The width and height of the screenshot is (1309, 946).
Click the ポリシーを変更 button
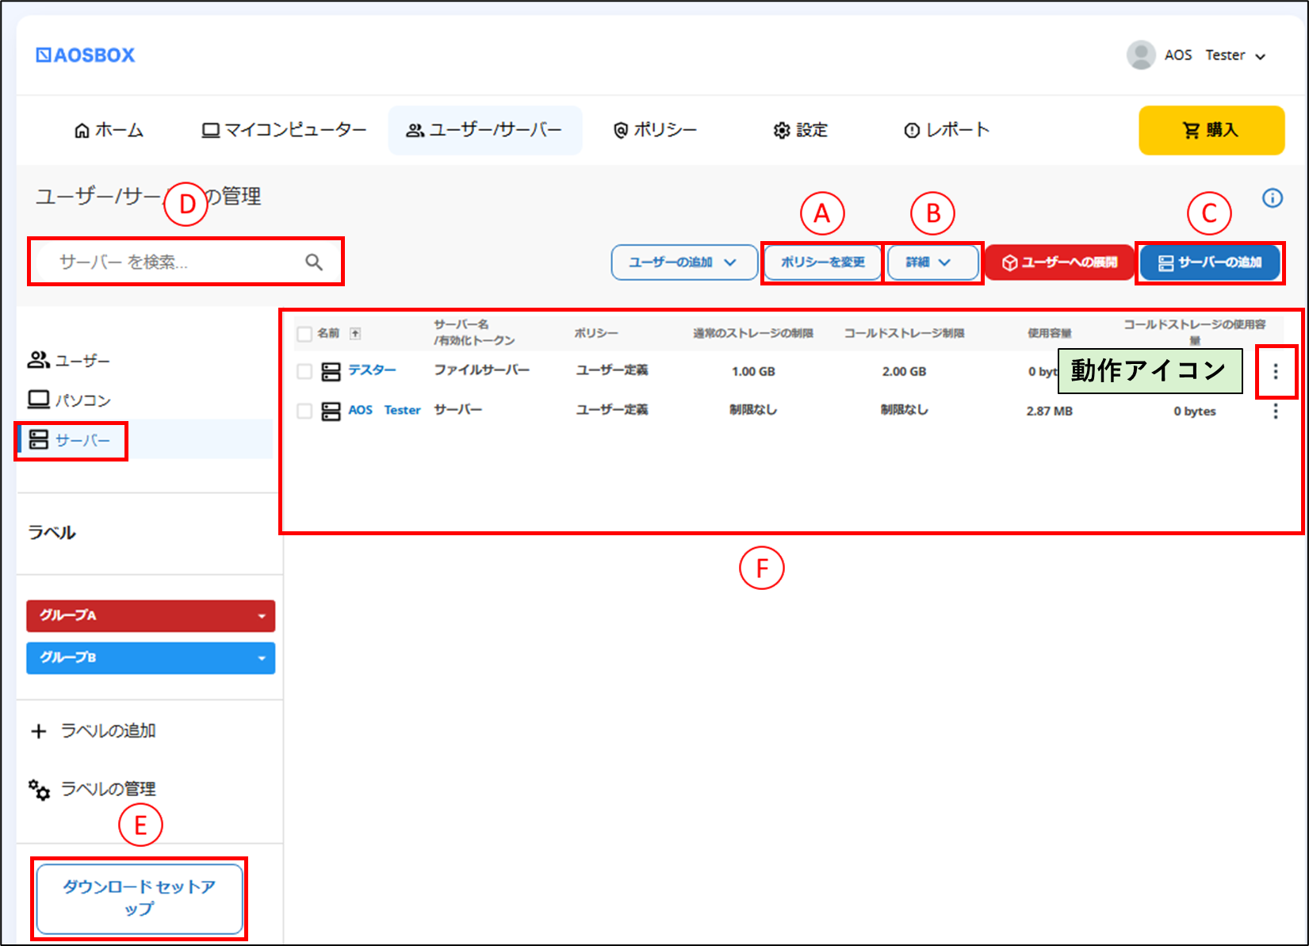(822, 262)
